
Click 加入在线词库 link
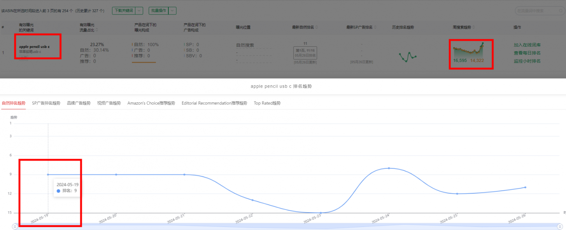coord(527,45)
